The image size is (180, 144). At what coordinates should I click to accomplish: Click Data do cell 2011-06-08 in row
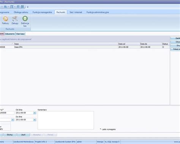pyautogui.click(x=151, y=47)
